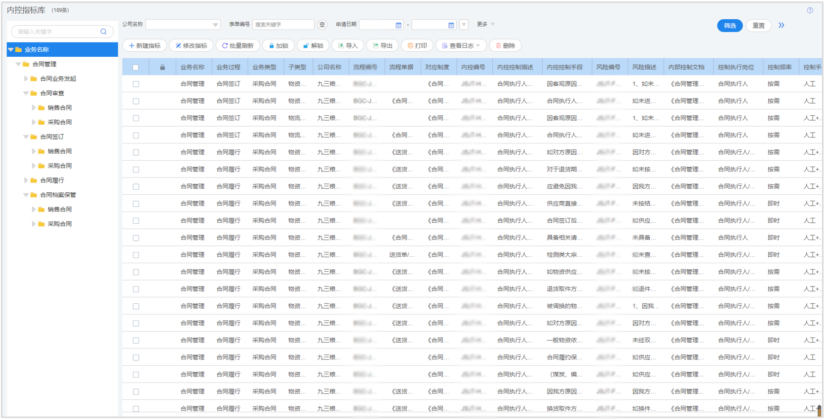The image size is (825, 420).
Task: Open the start date calendar icon
Action: [398, 25]
